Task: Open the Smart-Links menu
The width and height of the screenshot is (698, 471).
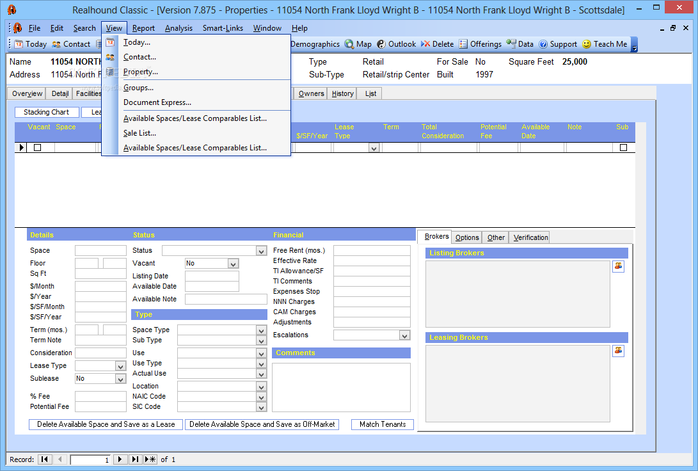Action: click(223, 28)
